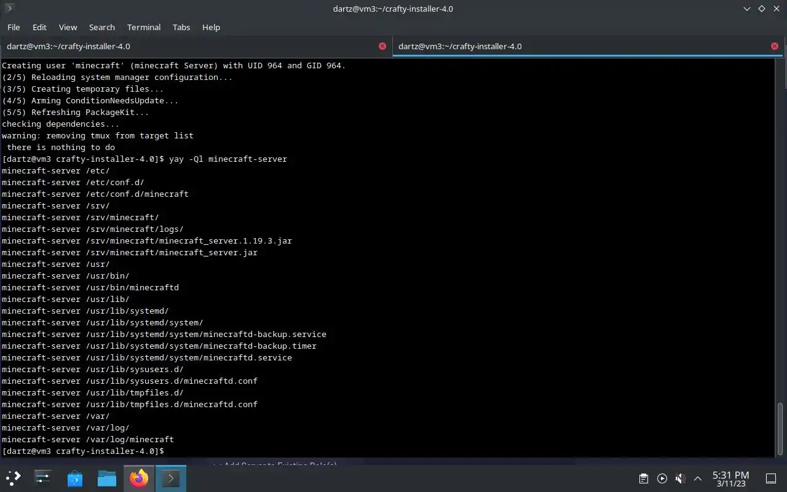This screenshot has height=492, width=787.
Task: Open system settings from taskbar
Action: (43, 478)
